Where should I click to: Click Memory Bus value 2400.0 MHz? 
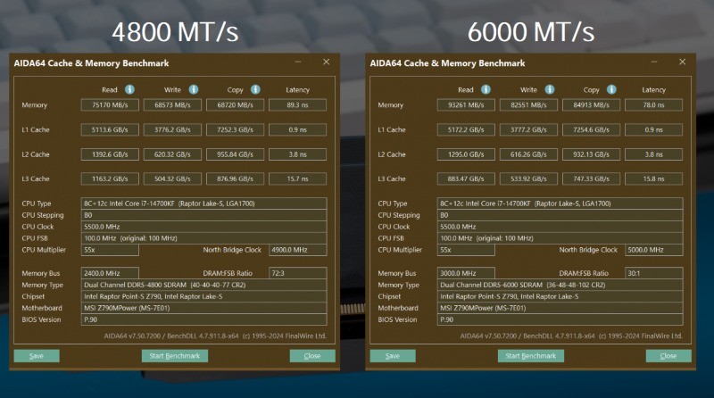tap(110, 273)
